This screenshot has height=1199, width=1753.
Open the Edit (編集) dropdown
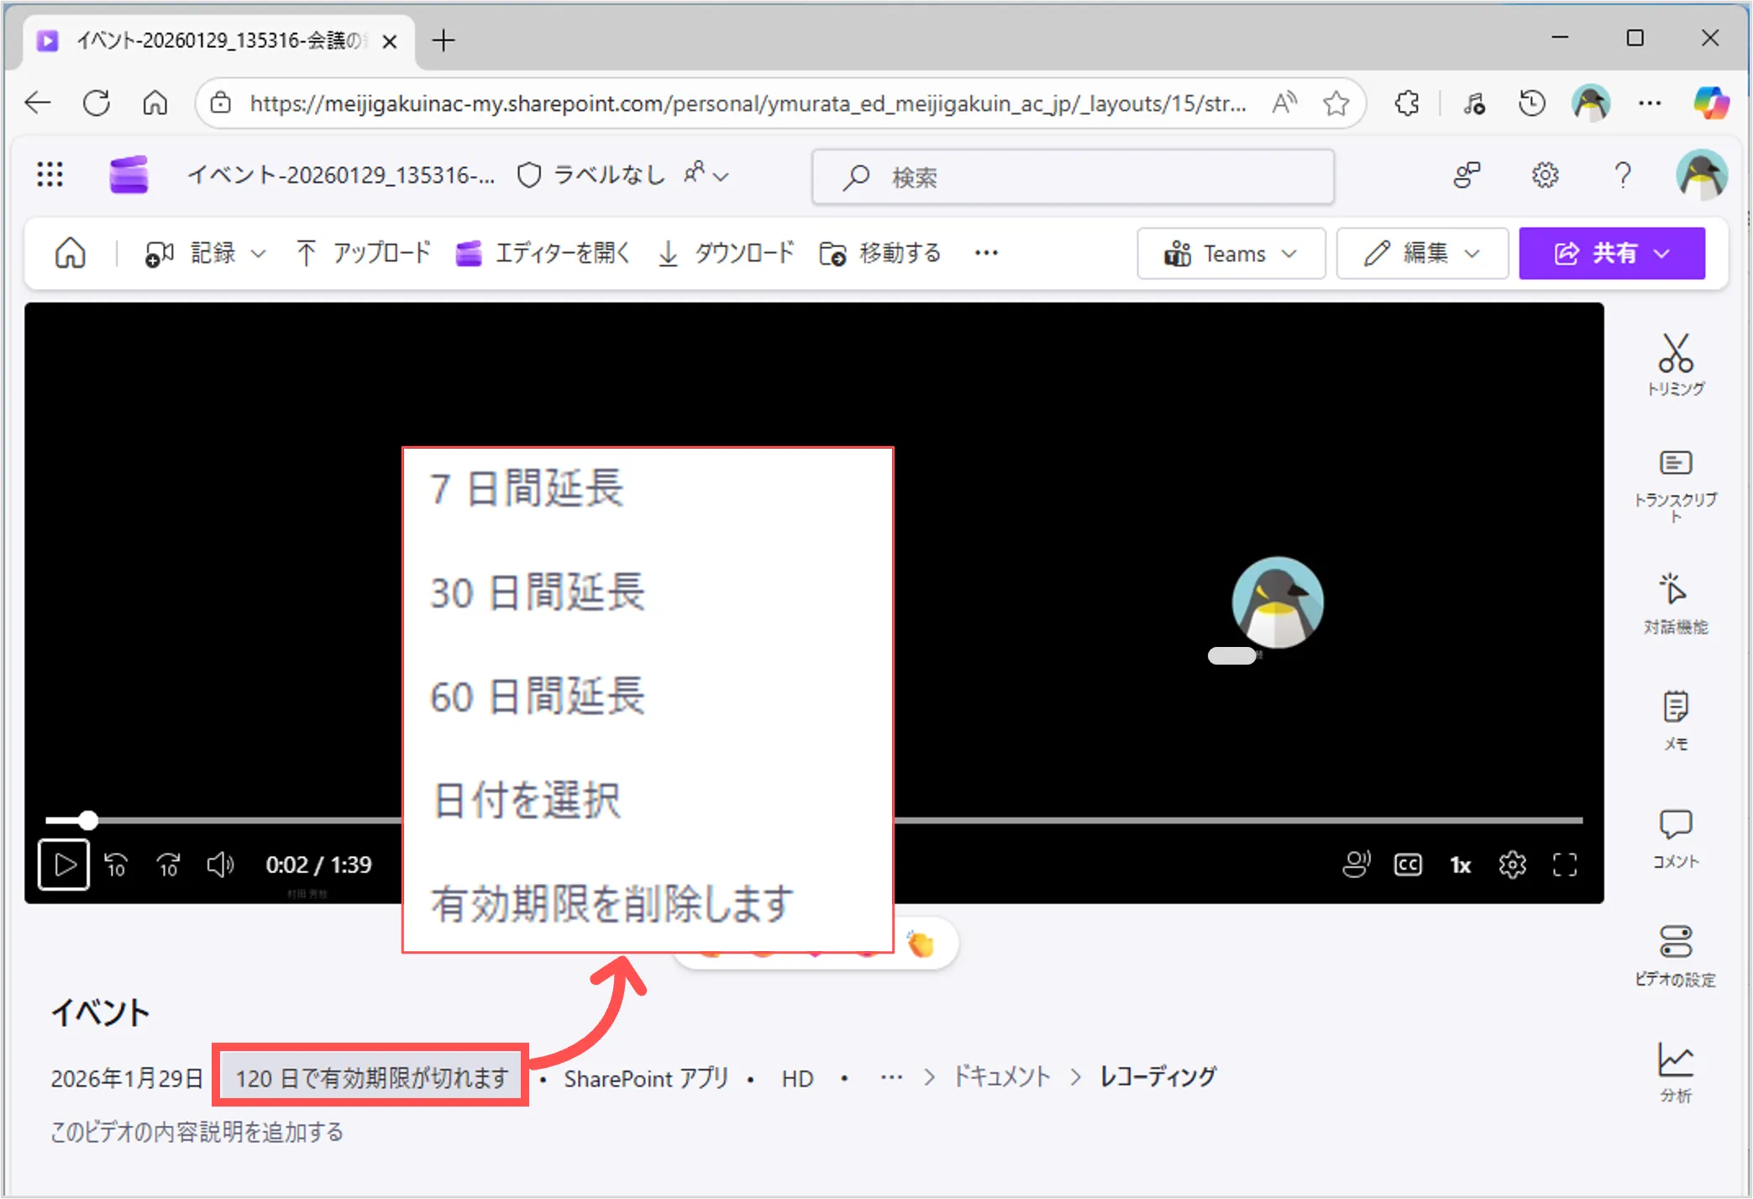coord(1421,253)
